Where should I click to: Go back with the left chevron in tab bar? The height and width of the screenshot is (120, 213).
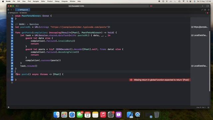[x=11, y=10]
